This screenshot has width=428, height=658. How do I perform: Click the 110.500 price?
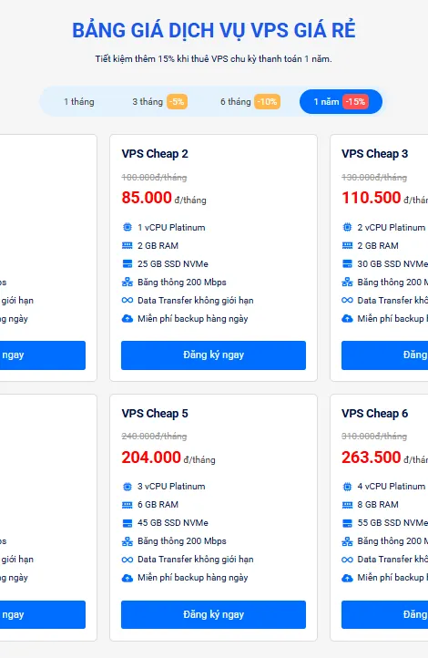[372, 198]
